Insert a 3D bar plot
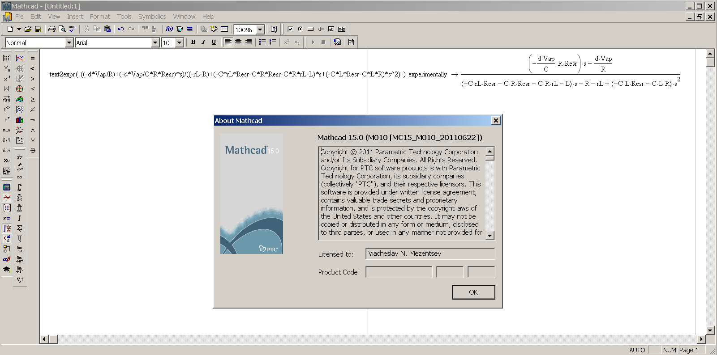This screenshot has width=717, height=355. click(20, 120)
